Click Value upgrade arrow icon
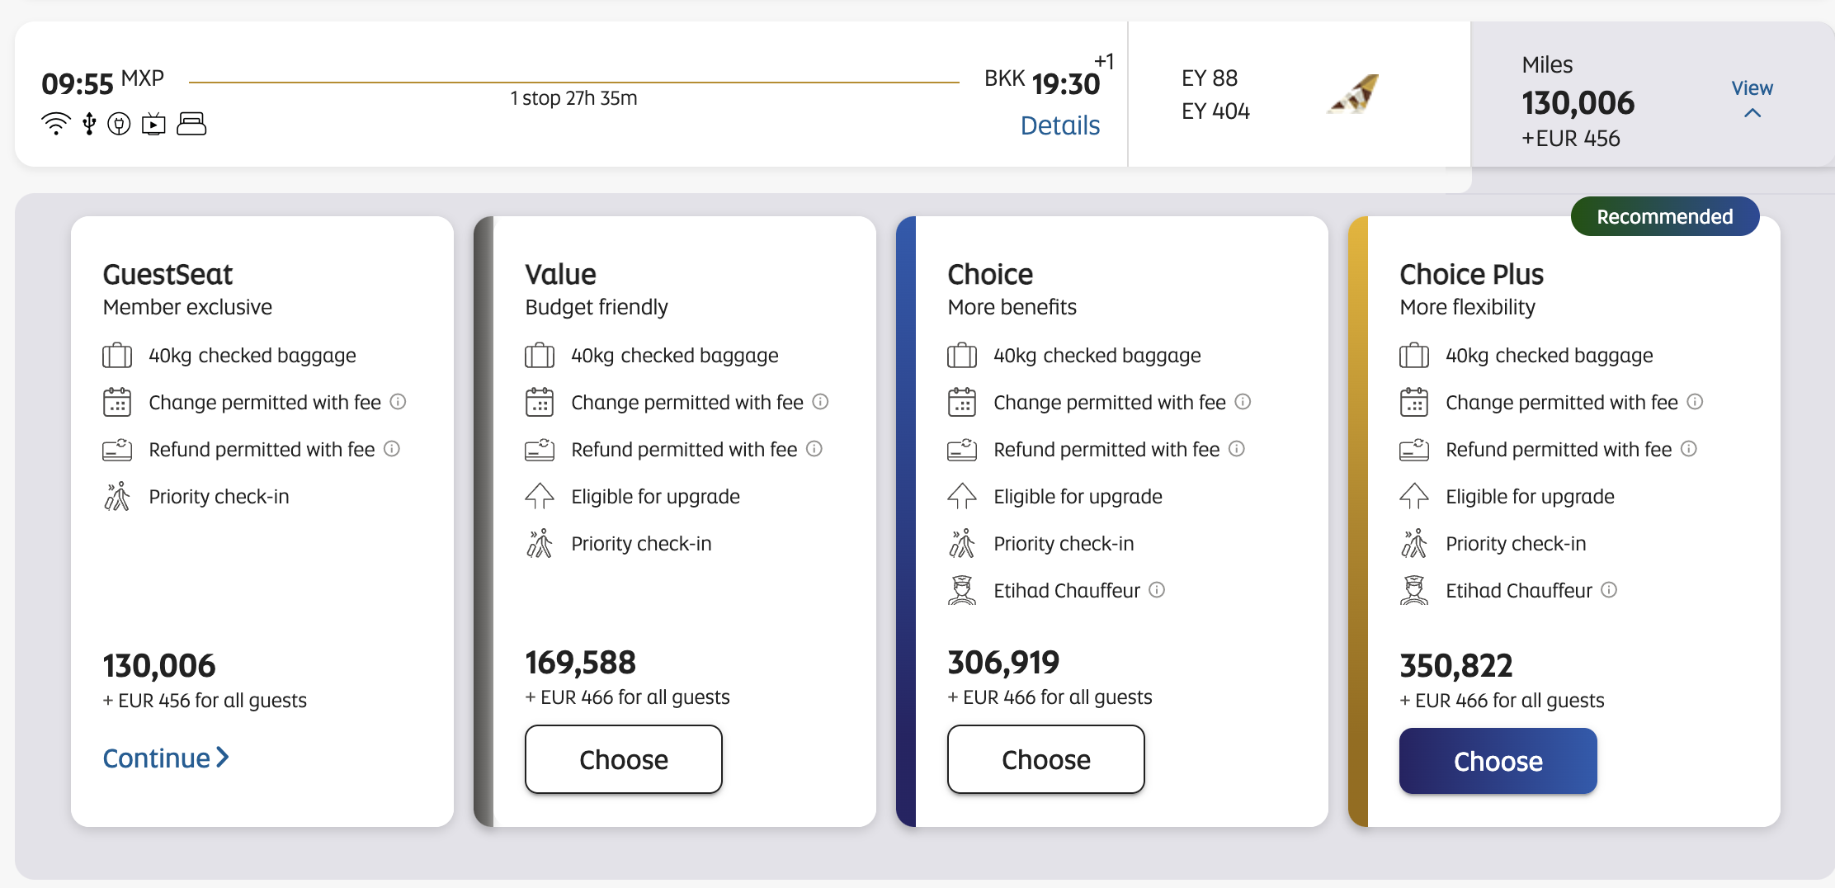 click(540, 496)
